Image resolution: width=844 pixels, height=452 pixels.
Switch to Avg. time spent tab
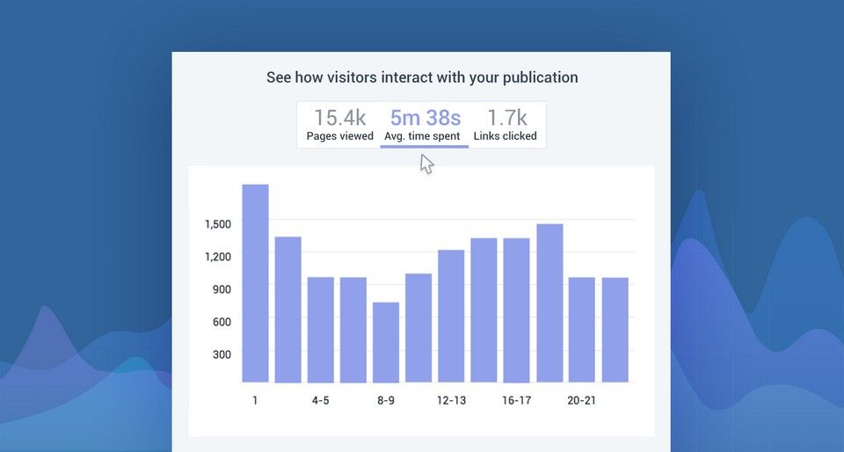[x=424, y=125]
